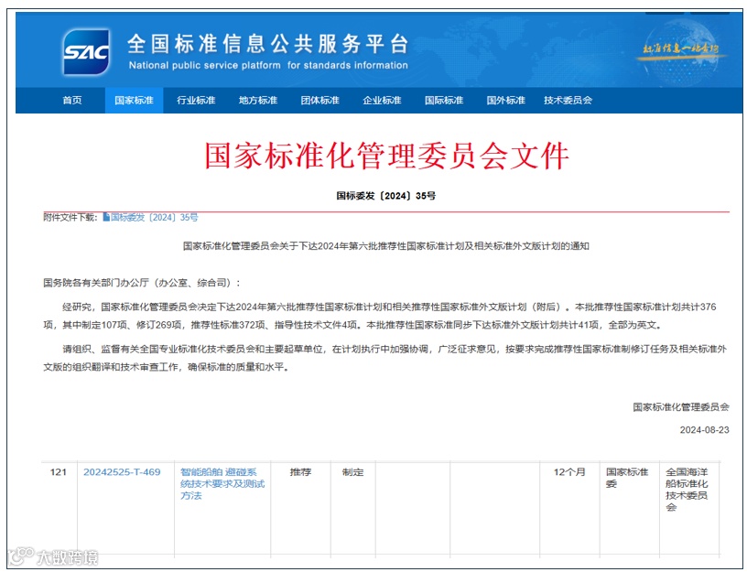
Task: Navigate to 企业标准 page
Action: pos(382,101)
